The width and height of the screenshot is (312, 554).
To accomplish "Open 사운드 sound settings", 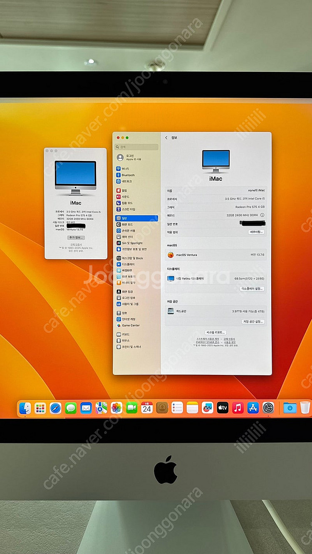I will click(x=136, y=197).
